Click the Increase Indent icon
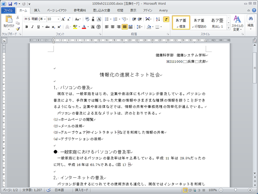Screen dimensions: 258x194 tap(140, 19)
